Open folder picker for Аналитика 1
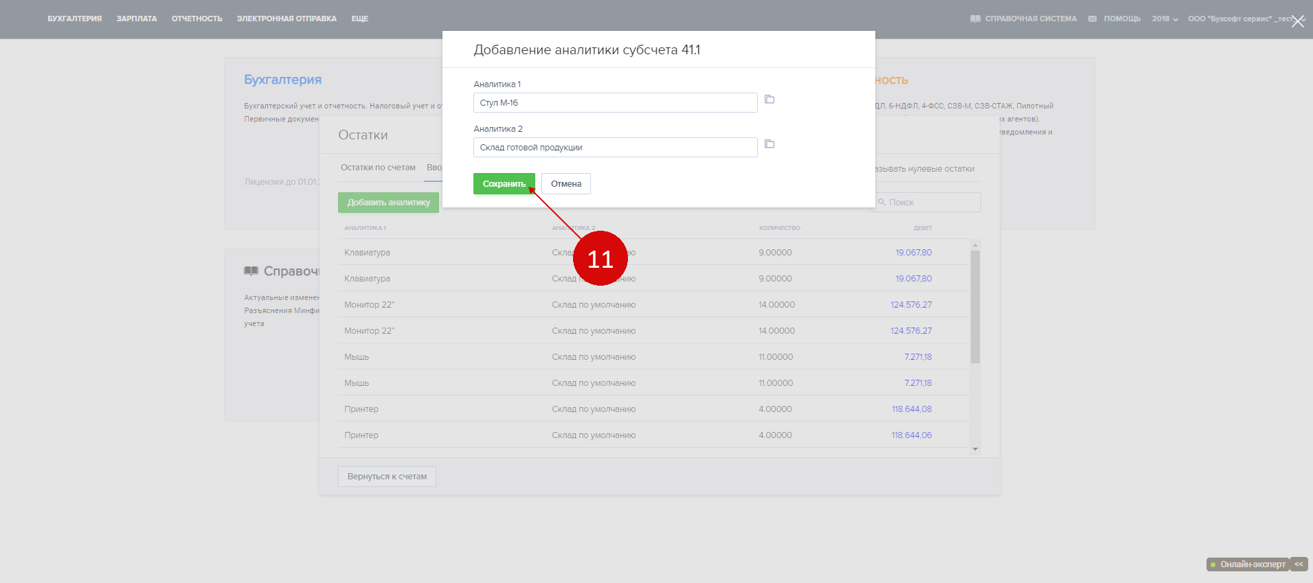This screenshot has height=583, width=1313. [x=770, y=100]
